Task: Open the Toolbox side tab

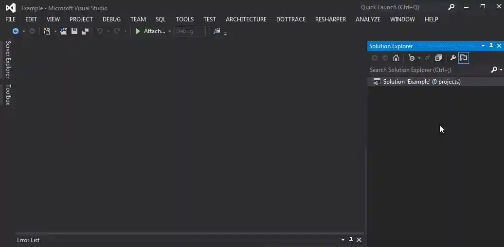Action: coord(8,94)
